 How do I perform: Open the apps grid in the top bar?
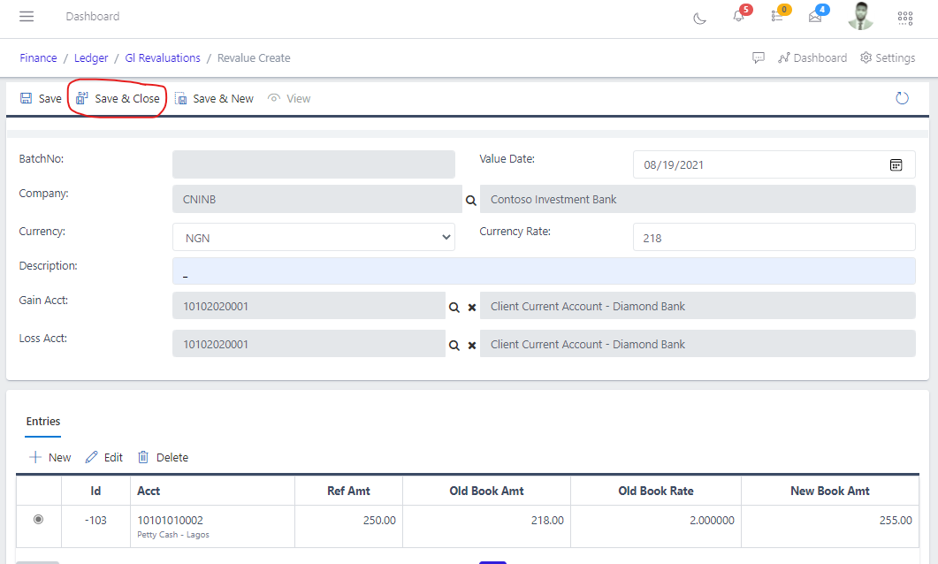point(904,17)
